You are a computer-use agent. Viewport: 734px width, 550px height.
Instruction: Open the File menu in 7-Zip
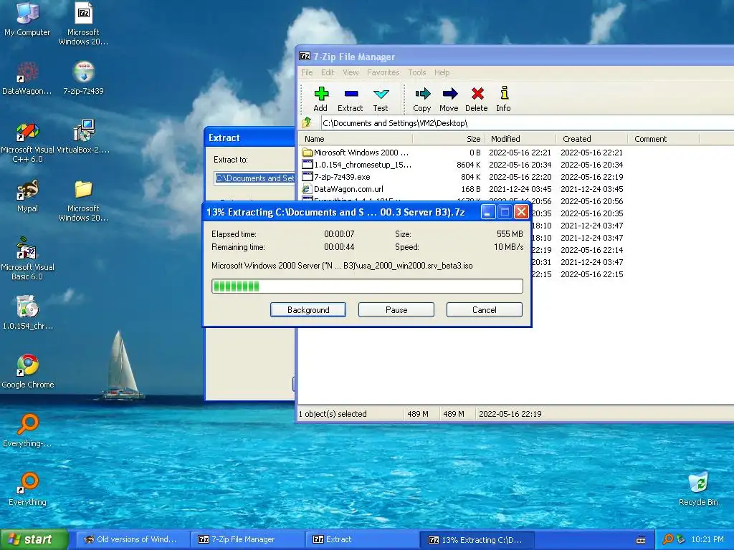pyautogui.click(x=307, y=72)
